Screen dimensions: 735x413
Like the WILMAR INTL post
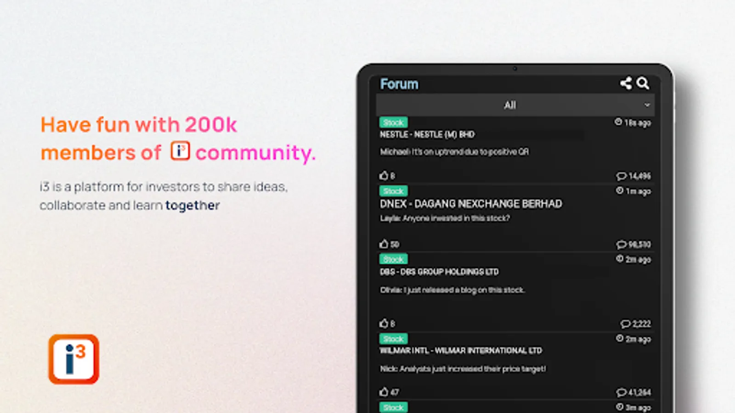pyautogui.click(x=384, y=392)
